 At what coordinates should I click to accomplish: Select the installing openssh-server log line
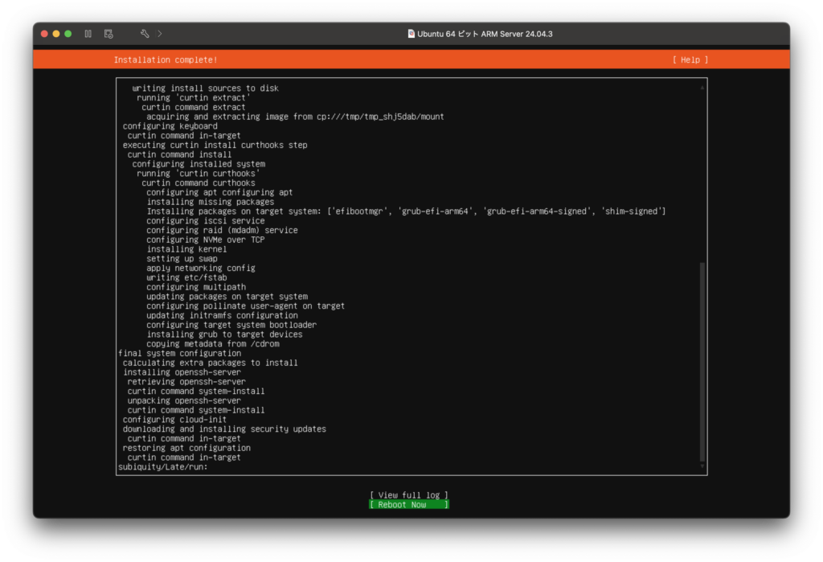pyautogui.click(x=183, y=372)
